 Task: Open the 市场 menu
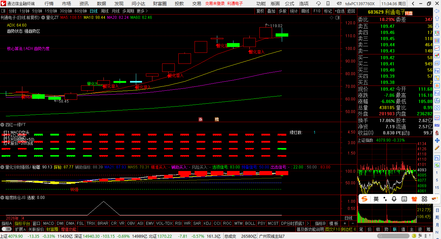tap(66, 4)
